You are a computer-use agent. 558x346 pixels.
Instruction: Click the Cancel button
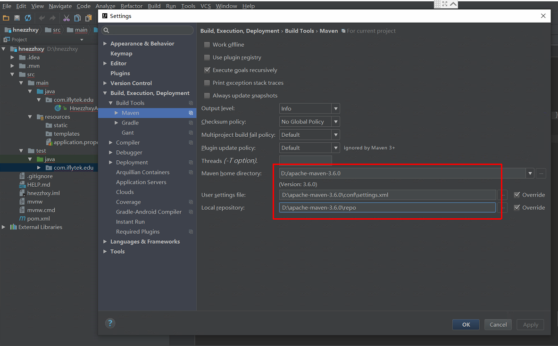click(498, 325)
